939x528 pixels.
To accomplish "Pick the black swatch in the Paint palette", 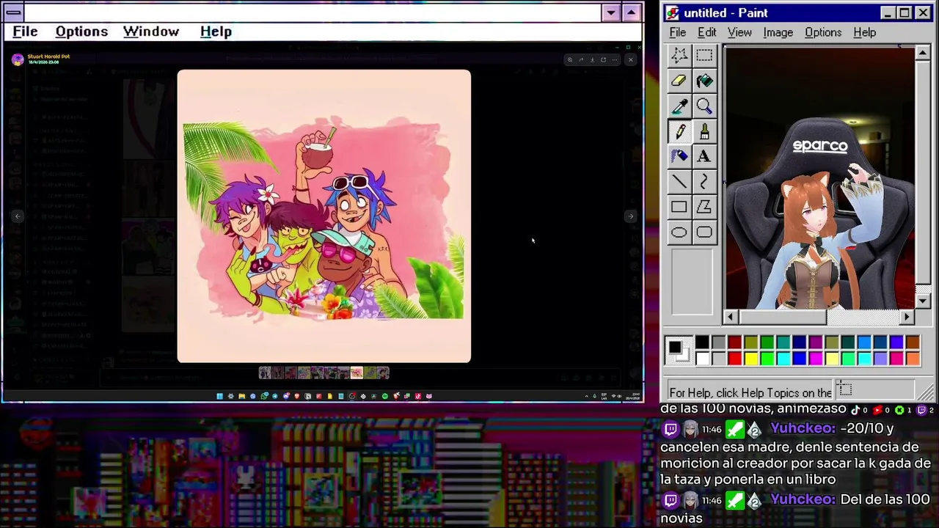I will [x=702, y=342].
